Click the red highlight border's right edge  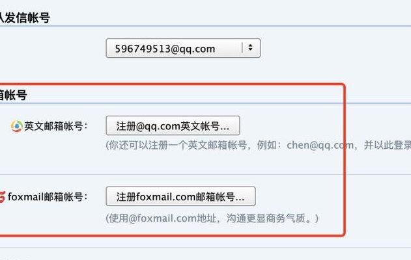(344, 159)
